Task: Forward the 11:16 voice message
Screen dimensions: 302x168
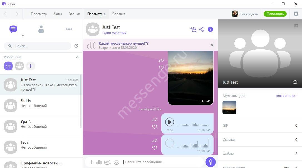Action: [154, 119]
